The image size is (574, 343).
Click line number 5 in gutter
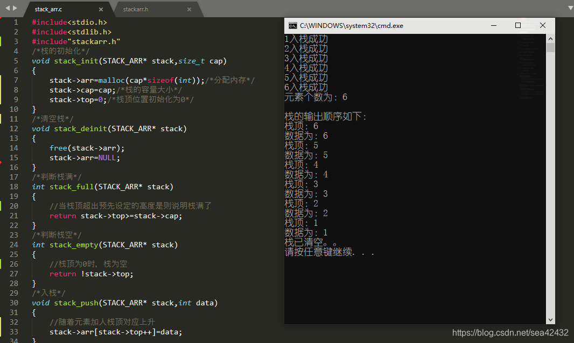click(16, 61)
